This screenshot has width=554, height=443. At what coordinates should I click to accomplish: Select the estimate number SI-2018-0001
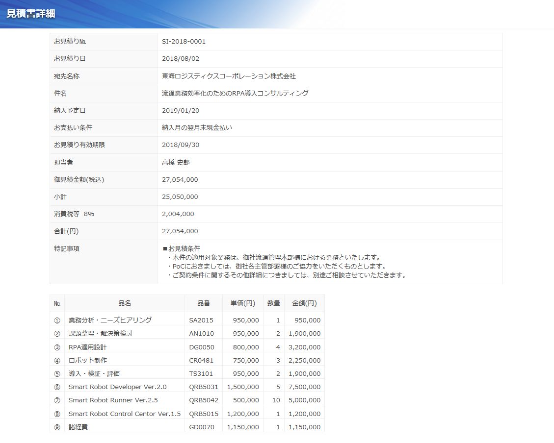coord(184,42)
